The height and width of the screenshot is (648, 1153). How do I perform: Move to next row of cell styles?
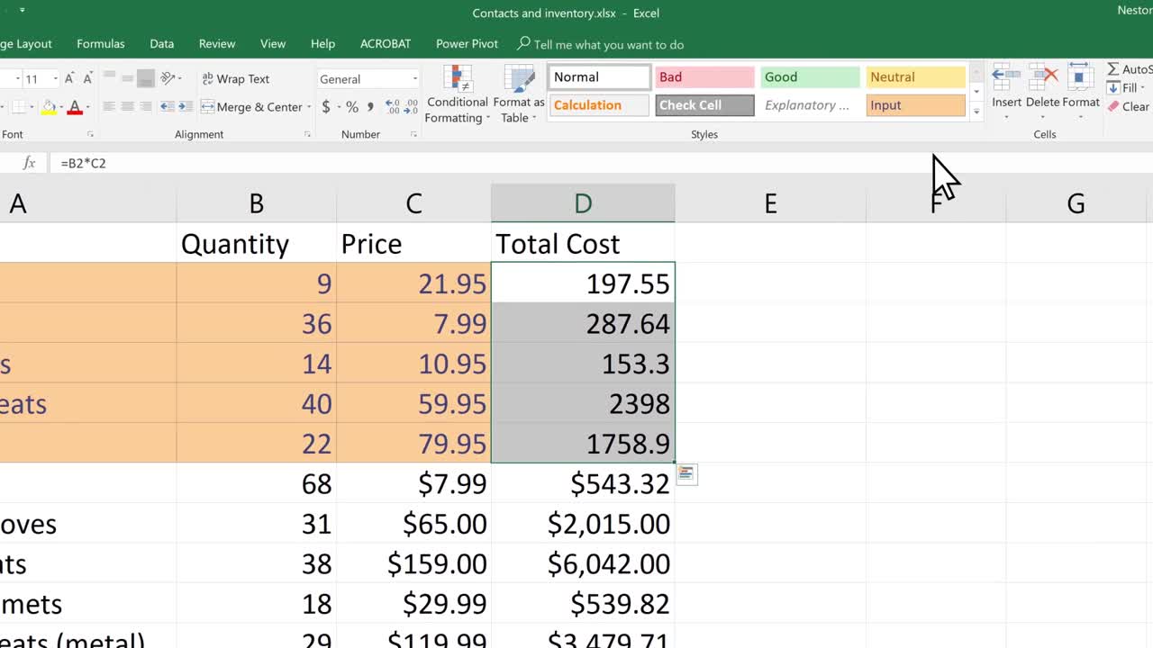976,92
